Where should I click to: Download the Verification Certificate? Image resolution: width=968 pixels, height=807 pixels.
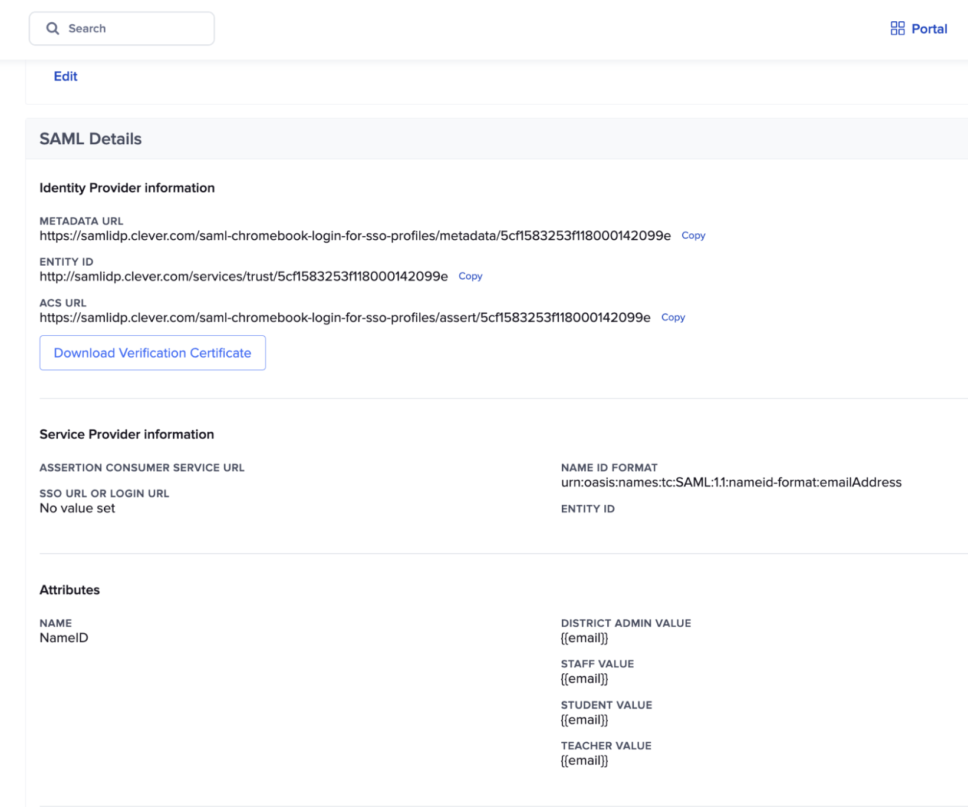click(x=152, y=353)
